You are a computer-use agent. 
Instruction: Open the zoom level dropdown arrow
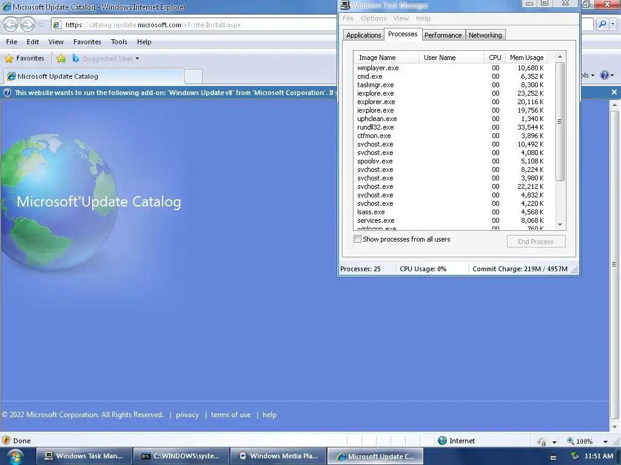(x=605, y=441)
